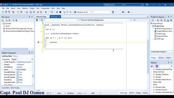174x98 pixels.
Task: Click the device preview phone icon
Action: click(x=113, y=12)
